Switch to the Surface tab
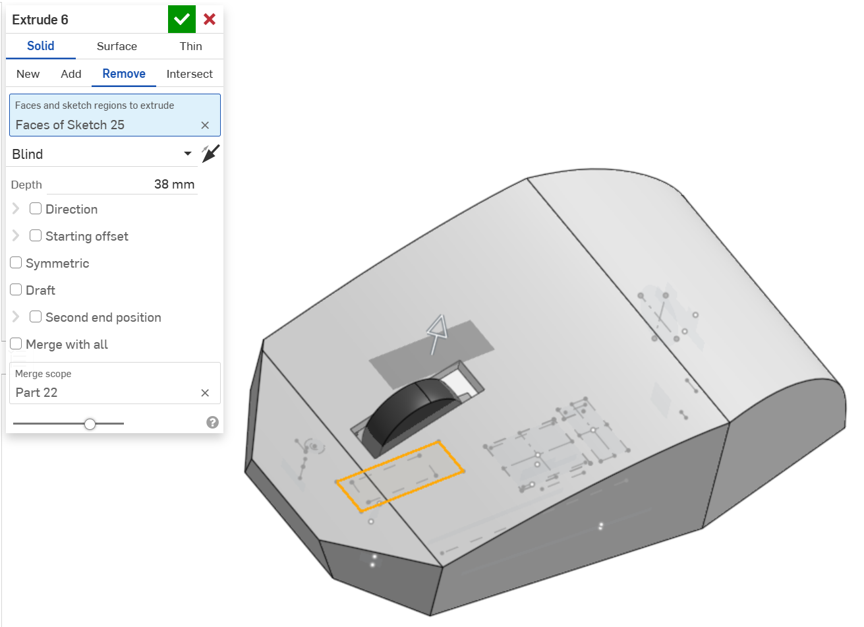 (117, 46)
